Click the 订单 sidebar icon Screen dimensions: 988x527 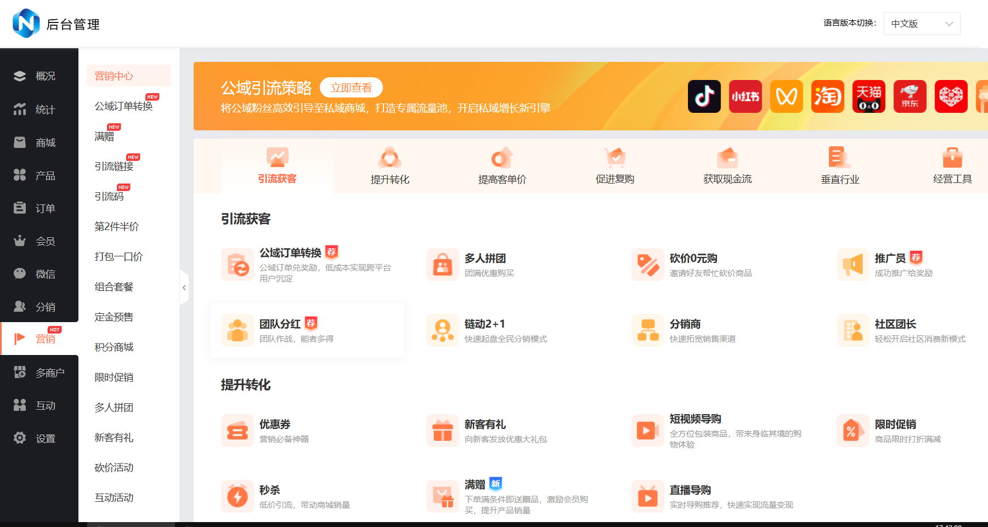coord(20,208)
